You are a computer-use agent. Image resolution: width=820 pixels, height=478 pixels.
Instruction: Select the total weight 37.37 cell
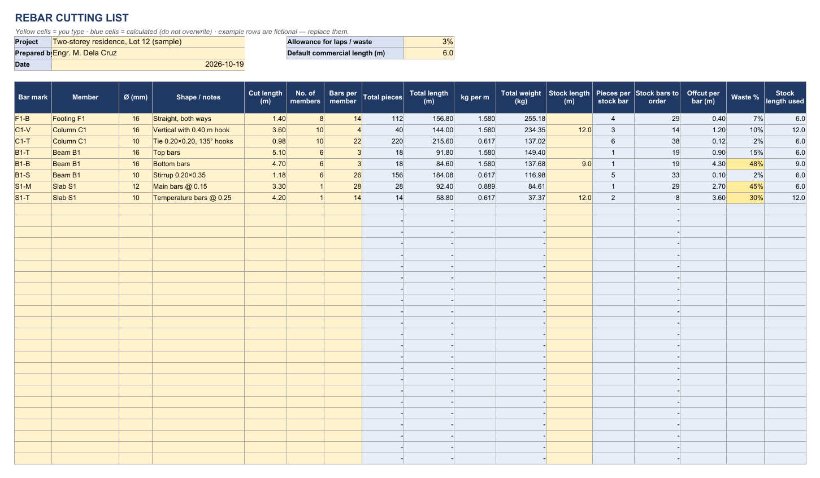click(521, 198)
